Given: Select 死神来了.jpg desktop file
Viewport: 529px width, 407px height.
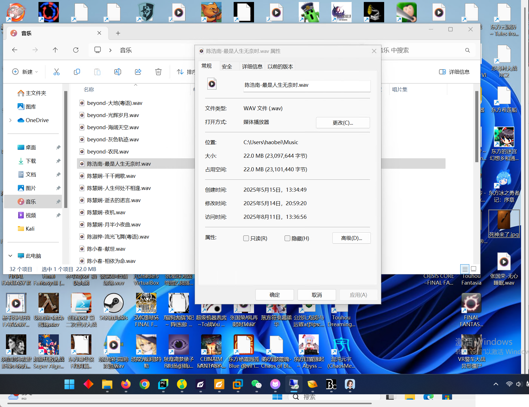Looking at the screenshot, I should coord(504,224).
